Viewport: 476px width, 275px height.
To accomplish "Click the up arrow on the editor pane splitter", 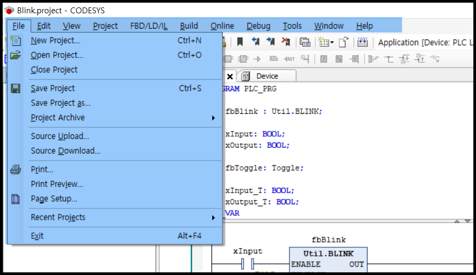I will click(457, 221).
